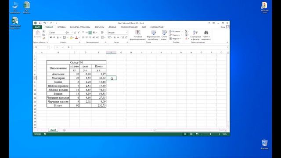Switch to the РАЗМЕТКА СТРАНИЦЫ tab
Image resolution: width=281 pixels, height=158 pixels.
point(80,27)
